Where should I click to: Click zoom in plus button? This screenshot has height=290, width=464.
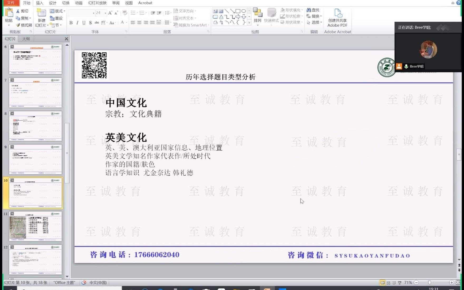point(452,283)
